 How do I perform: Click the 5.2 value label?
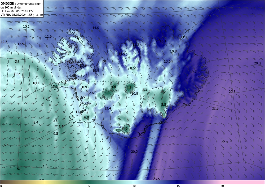[163, 92]
